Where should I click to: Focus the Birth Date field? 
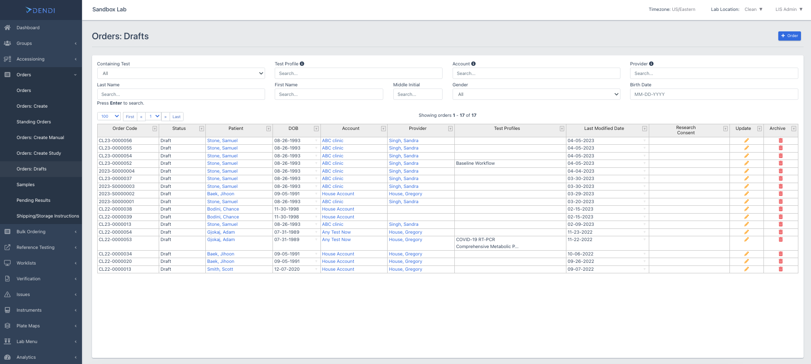click(714, 94)
